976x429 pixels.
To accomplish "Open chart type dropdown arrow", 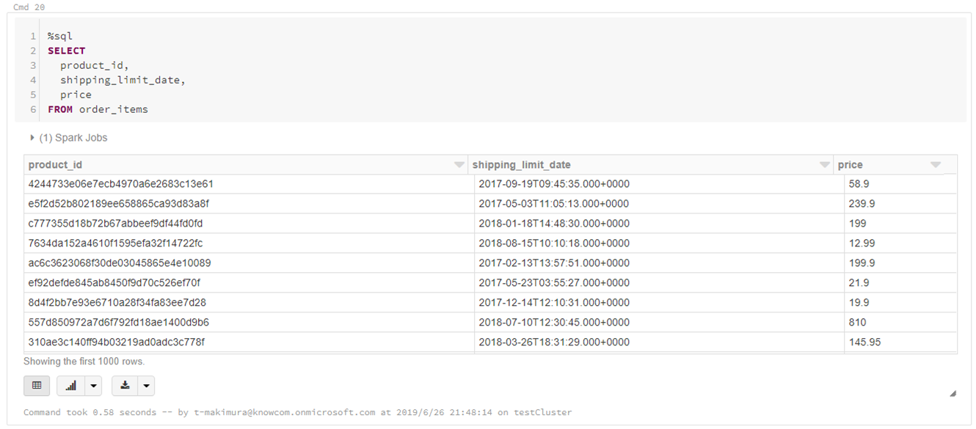I will coord(93,386).
